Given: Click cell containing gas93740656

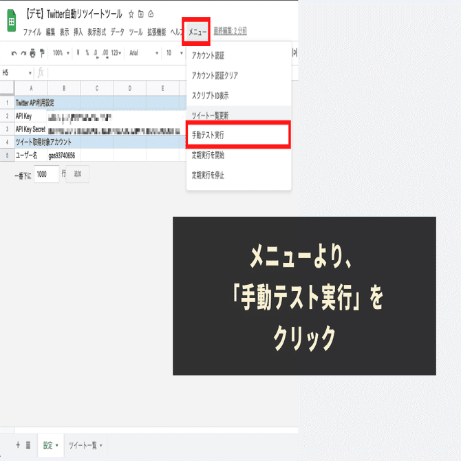Looking at the screenshot, I should click(x=64, y=155).
